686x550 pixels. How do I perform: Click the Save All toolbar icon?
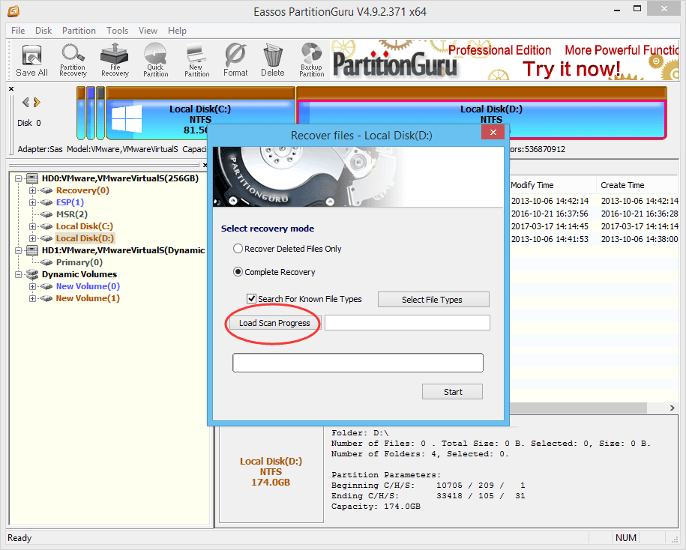(31, 61)
